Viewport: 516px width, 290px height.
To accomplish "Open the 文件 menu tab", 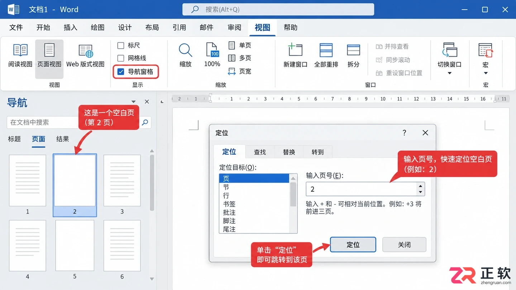I will click(x=16, y=28).
